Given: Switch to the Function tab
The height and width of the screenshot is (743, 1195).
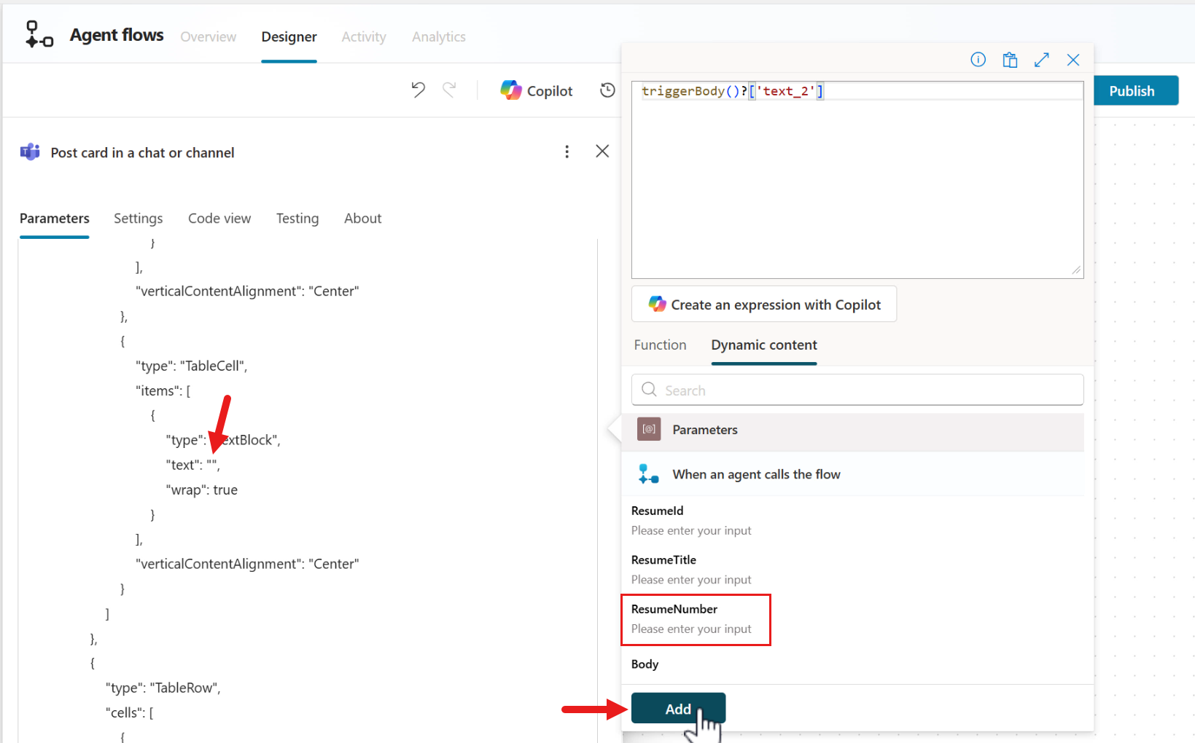Looking at the screenshot, I should tap(660, 345).
